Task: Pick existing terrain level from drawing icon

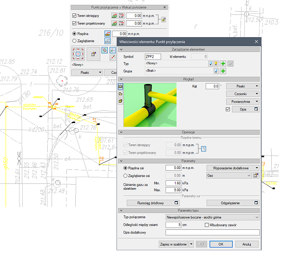Action: point(114,16)
